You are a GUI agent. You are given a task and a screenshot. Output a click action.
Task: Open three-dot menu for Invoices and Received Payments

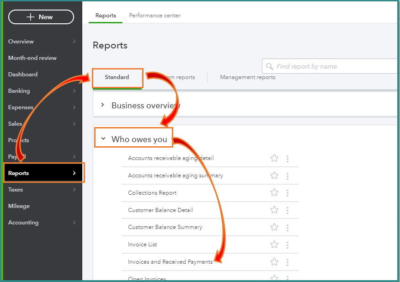click(288, 262)
